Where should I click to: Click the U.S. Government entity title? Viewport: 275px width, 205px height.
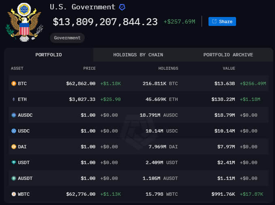(x=82, y=7)
